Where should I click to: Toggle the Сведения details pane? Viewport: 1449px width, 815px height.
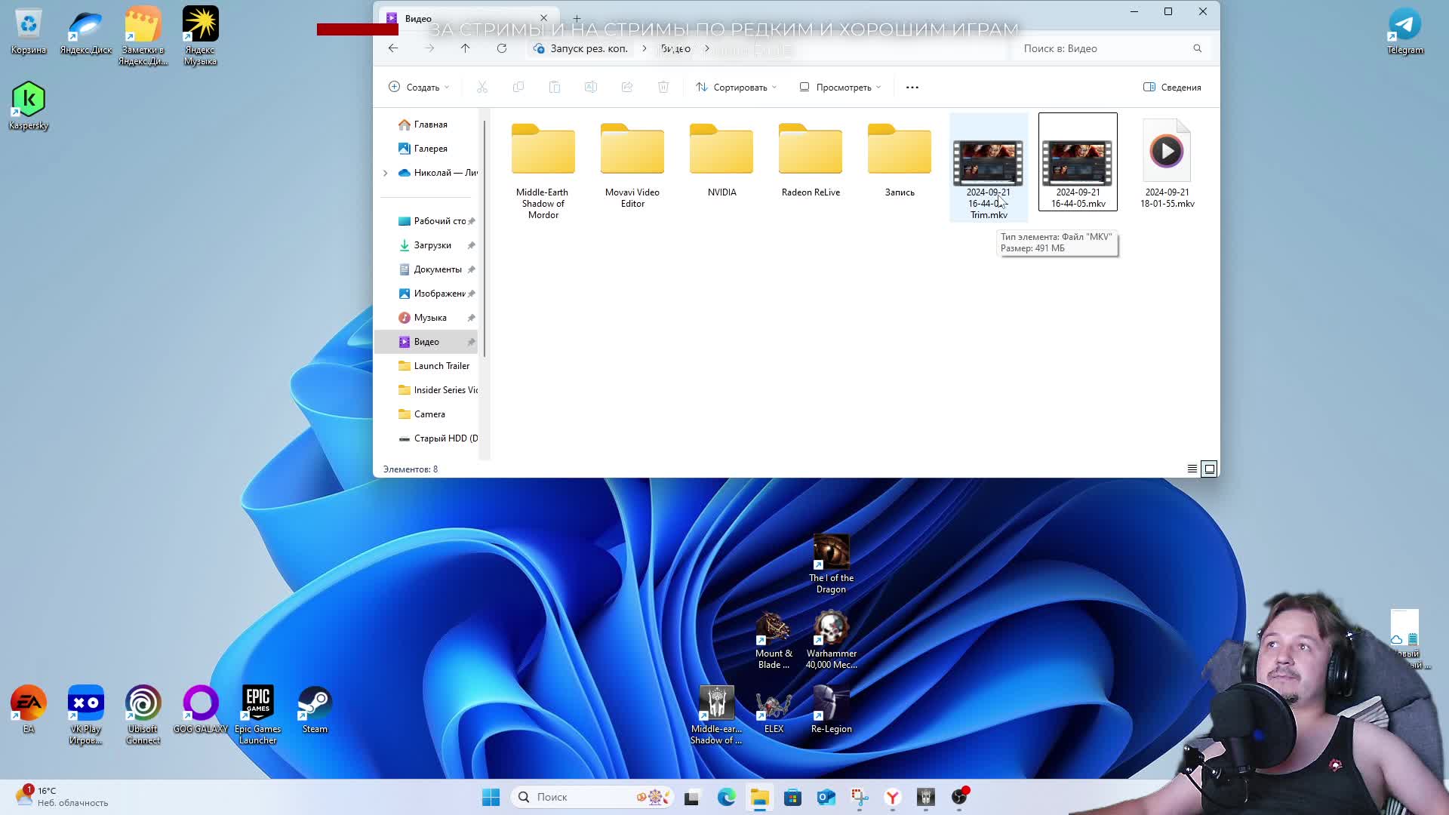click(1172, 88)
